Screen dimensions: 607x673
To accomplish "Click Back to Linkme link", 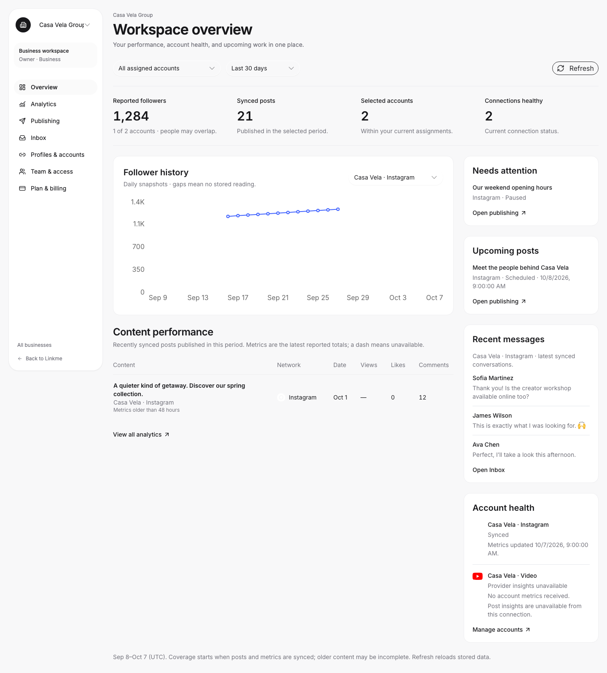I will pos(40,359).
